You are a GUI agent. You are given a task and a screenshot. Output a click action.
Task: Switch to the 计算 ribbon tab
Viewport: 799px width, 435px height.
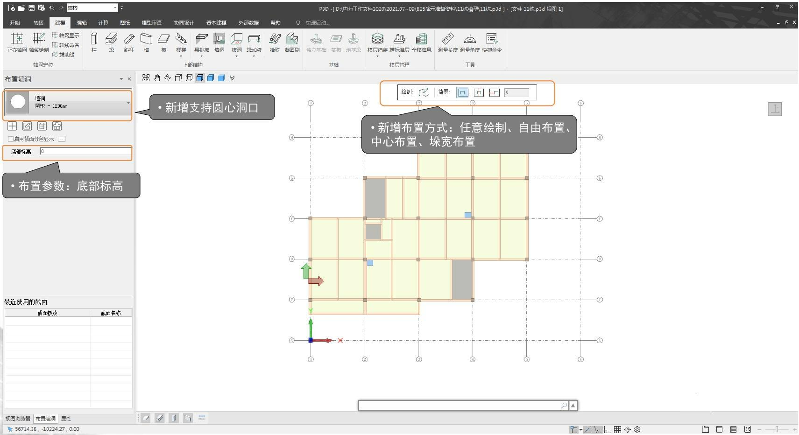[103, 22]
